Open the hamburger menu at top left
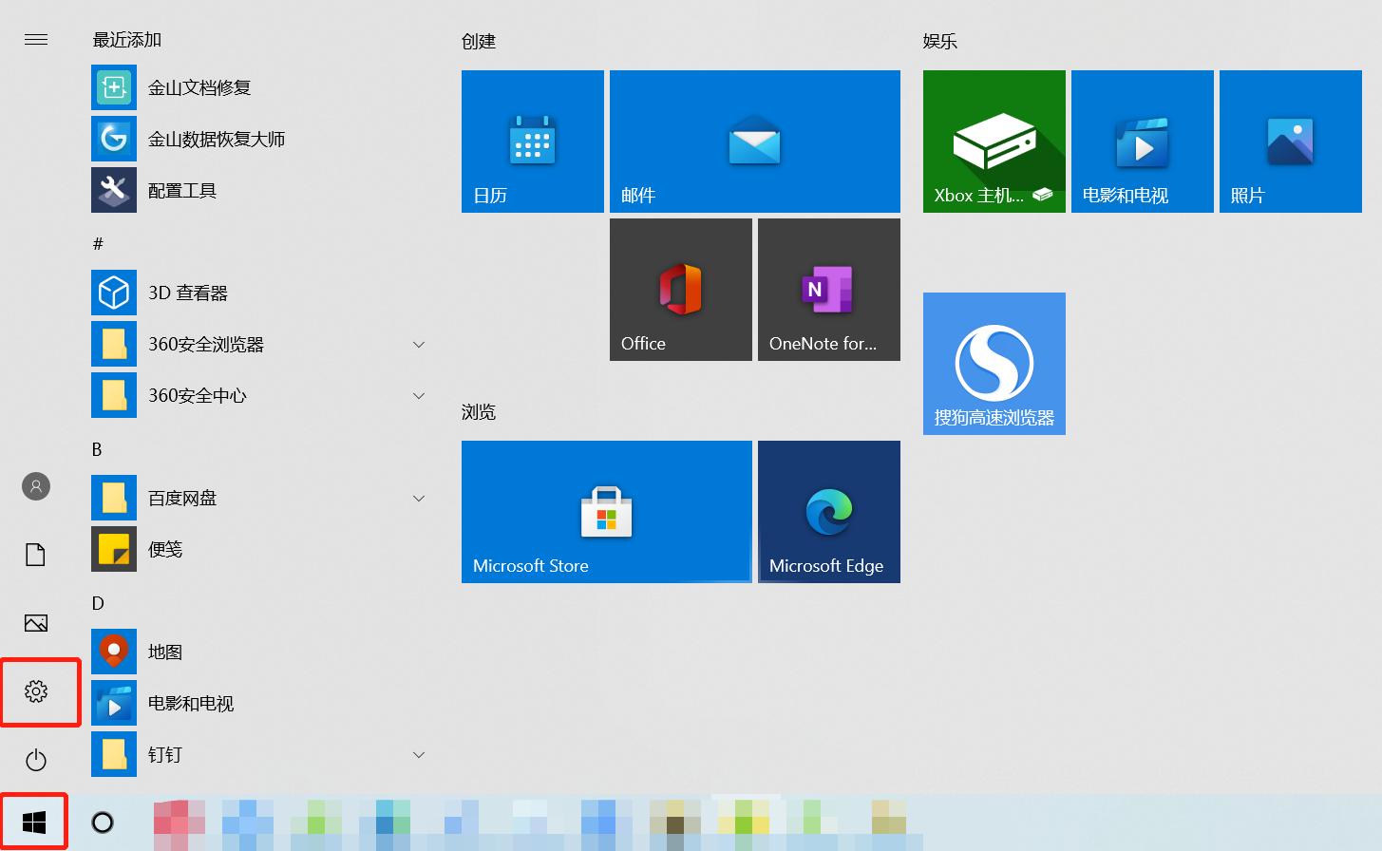Image resolution: width=1382 pixels, height=851 pixels. coord(36,39)
